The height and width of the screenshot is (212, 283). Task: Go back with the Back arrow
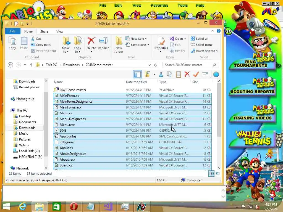[11, 65]
